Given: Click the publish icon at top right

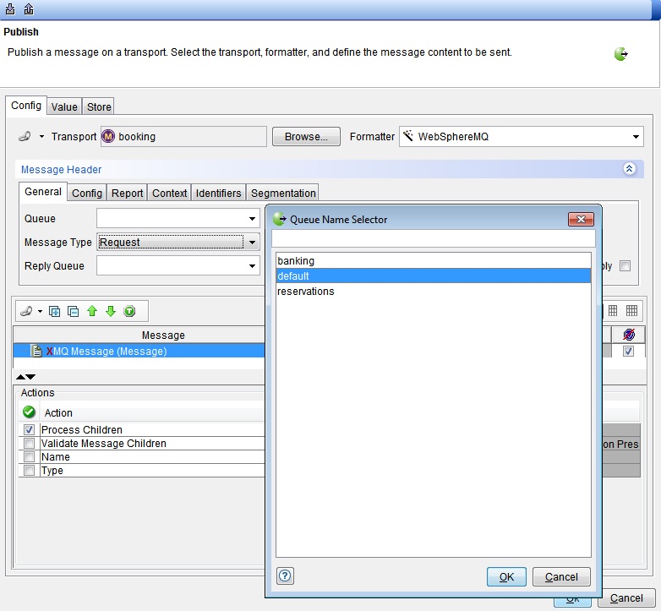Looking at the screenshot, I should coord(621,54).
